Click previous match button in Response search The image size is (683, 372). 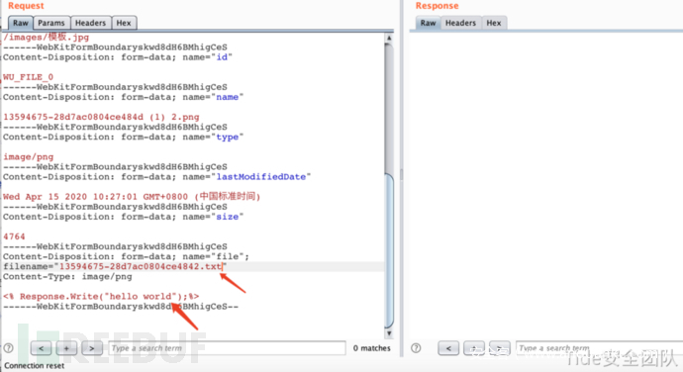448,348
